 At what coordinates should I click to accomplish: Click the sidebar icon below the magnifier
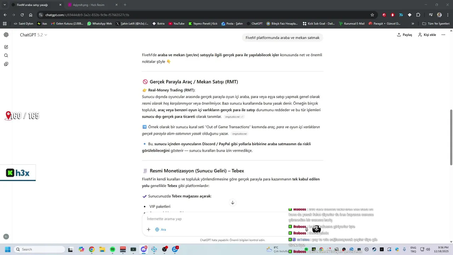pos(6,64)
